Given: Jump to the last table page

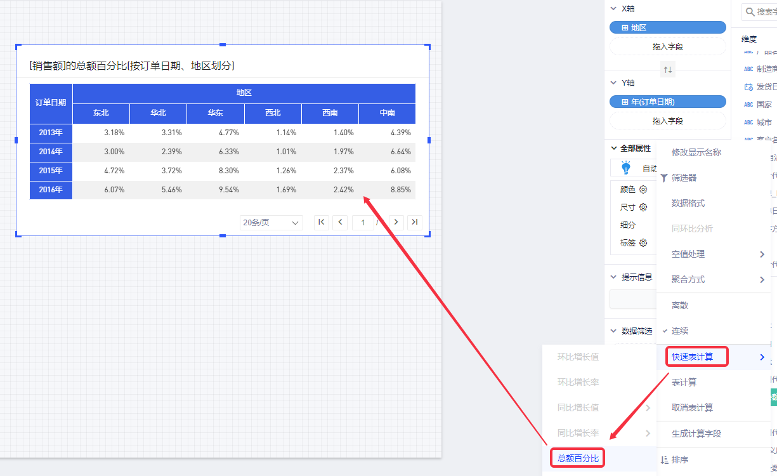Looking at the screenshot, I should [x=415, y=222].
